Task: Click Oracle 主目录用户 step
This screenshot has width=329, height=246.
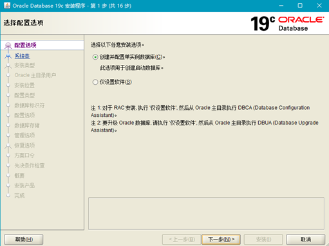Action: [35, 75]
